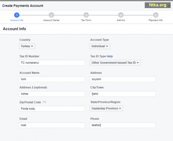Focus the Zip/Postal Code field
Screen dimensions: 173x141
click(52, 108)
